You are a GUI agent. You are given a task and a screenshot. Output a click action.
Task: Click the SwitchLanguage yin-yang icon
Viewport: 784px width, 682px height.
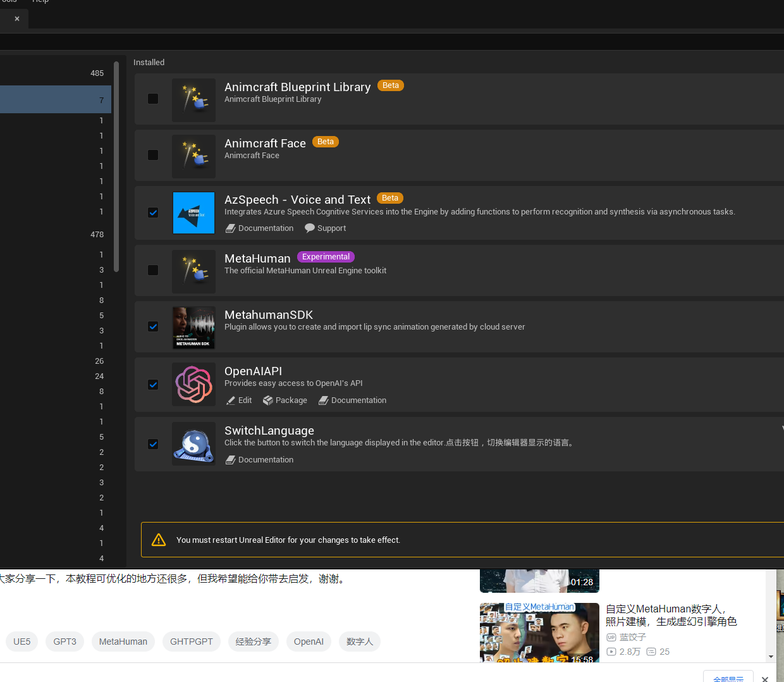click(193, 444)
